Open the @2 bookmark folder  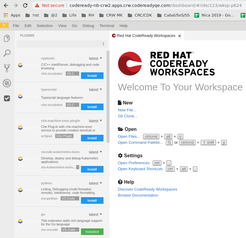pyautogui.click(x=51, y=15)
